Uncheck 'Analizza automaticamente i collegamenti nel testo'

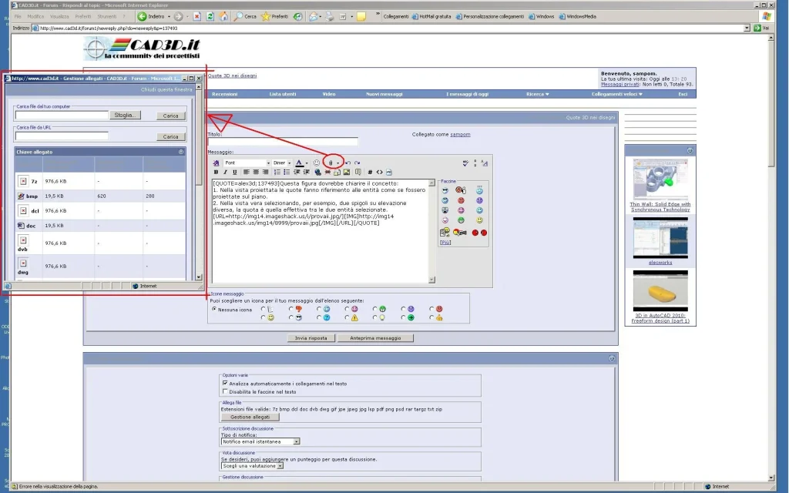coord(225,384)
